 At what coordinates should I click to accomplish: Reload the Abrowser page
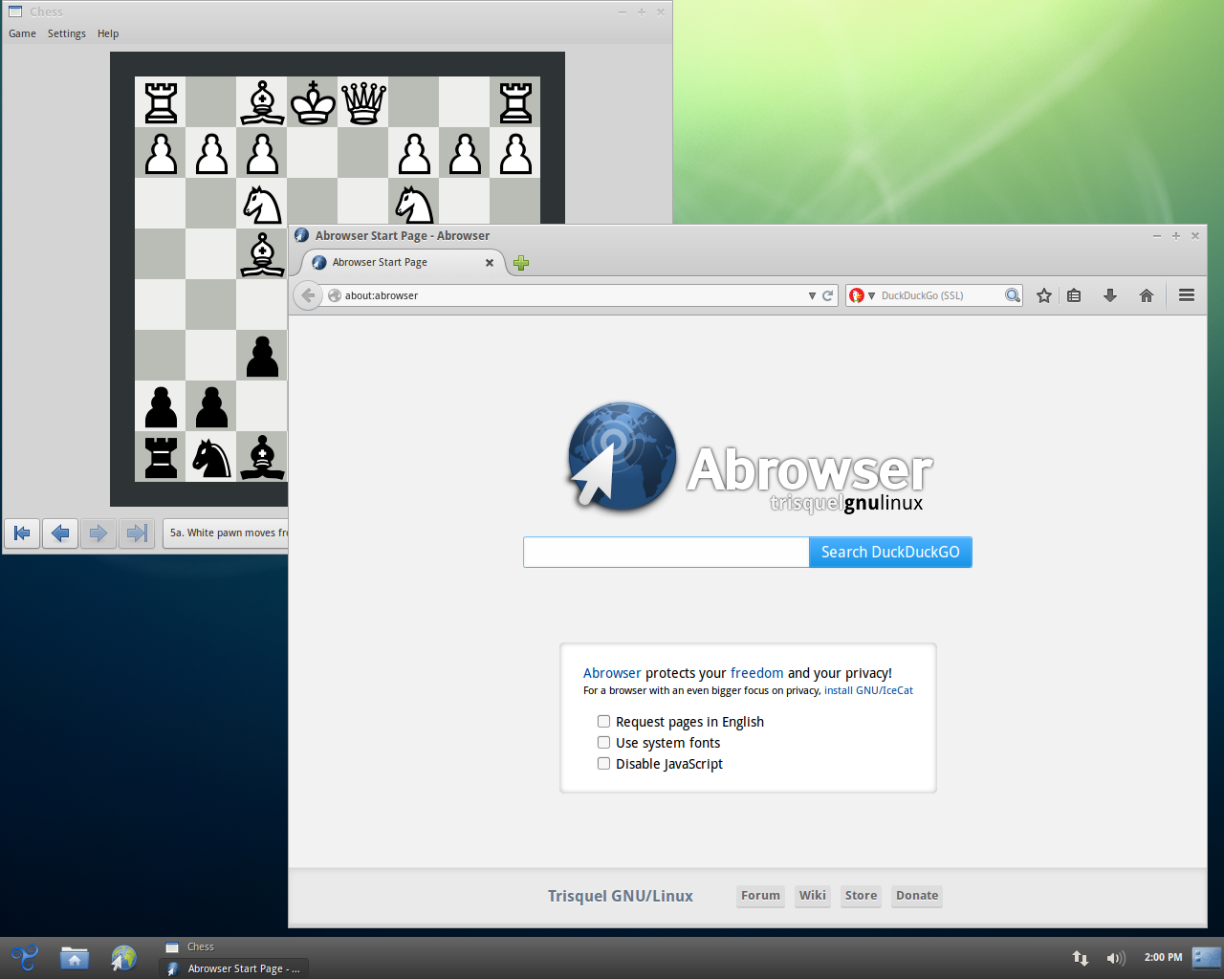(828, 295)
